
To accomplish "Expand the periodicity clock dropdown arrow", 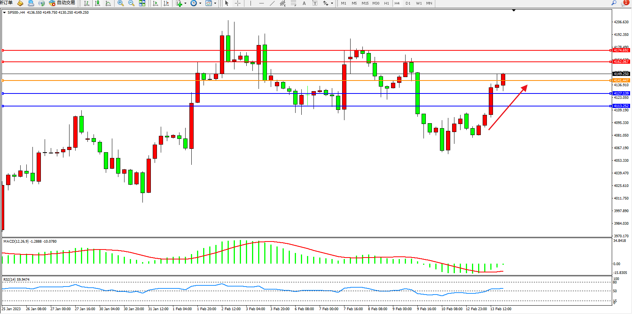I will [200, 3].
